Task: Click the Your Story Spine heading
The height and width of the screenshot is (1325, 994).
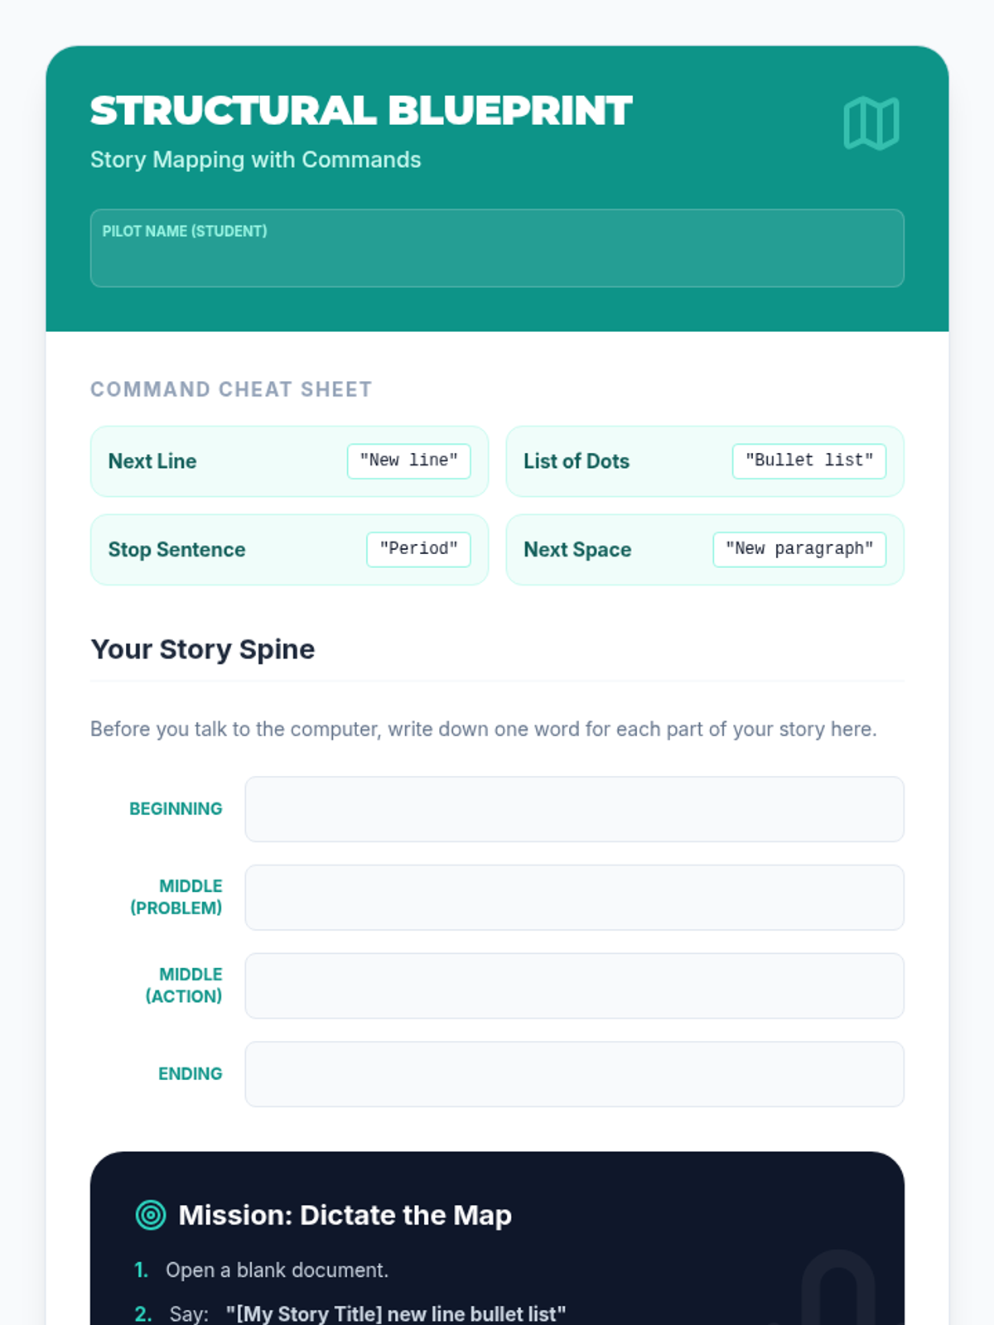Action: click(203, 649)
